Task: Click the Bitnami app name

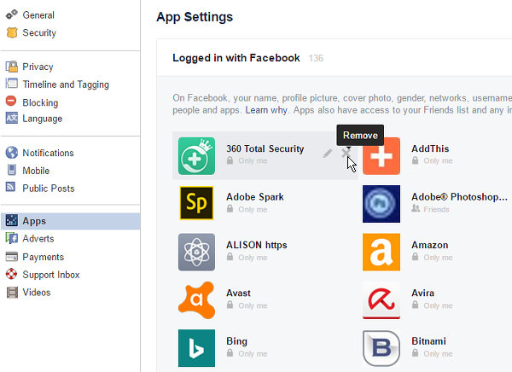Action: pos(428,341)
